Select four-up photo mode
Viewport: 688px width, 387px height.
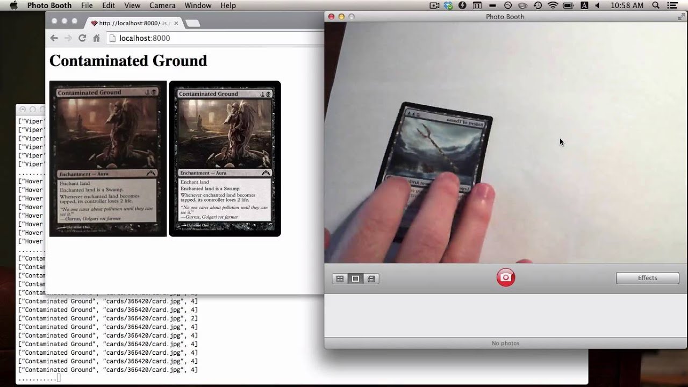point(340,278)
